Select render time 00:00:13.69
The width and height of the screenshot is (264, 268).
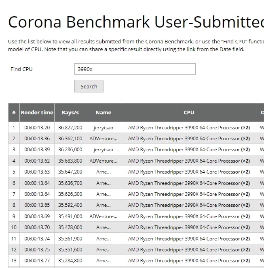tap(37, 217)
